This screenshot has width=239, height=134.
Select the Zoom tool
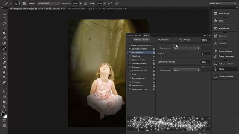[x=4, y=107]
